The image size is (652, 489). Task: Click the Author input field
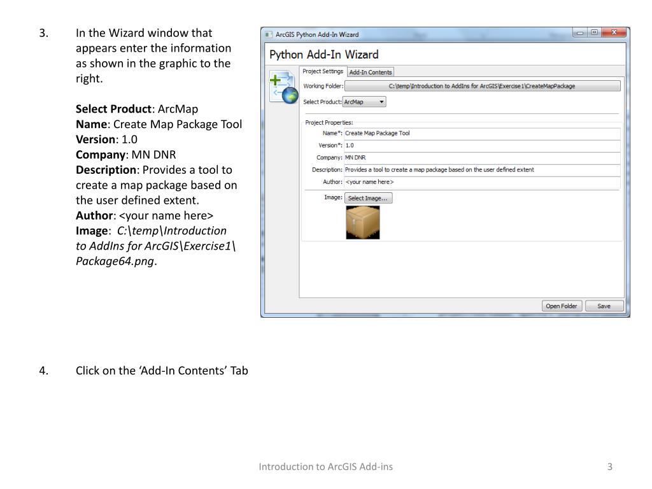(x=483, y=181)
